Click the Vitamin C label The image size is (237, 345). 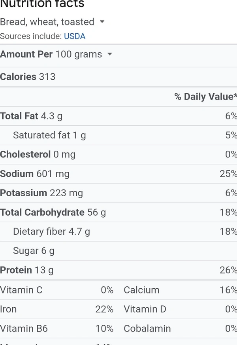pyautogui.click(x=21, y=290)
